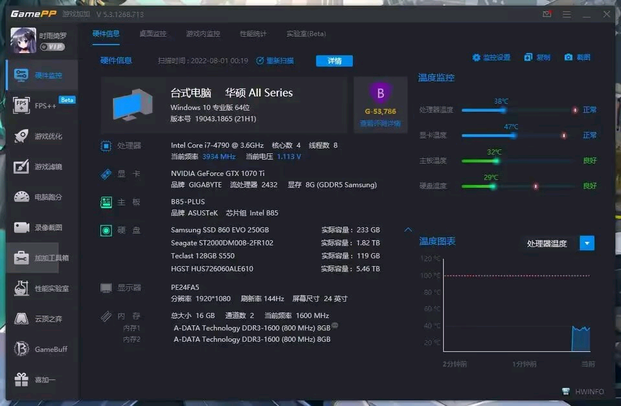Open 监控设置 monitoring settings
The height and width of the screenshot is (406, 621).
[x=491, y=58]
